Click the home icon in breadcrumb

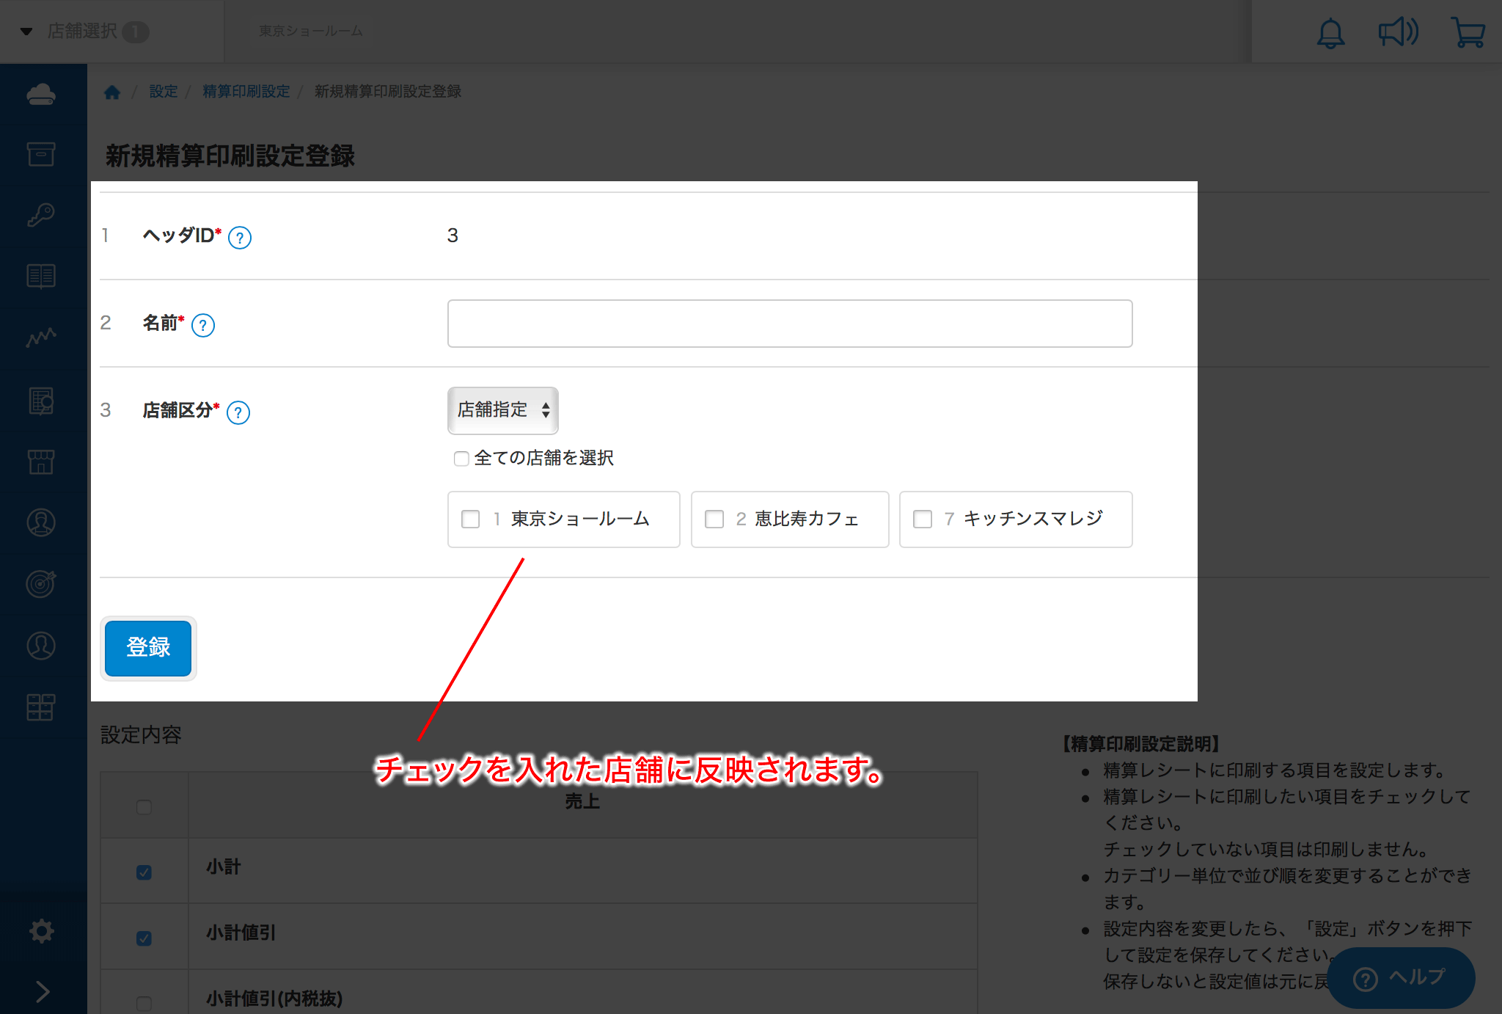(112, 92)
